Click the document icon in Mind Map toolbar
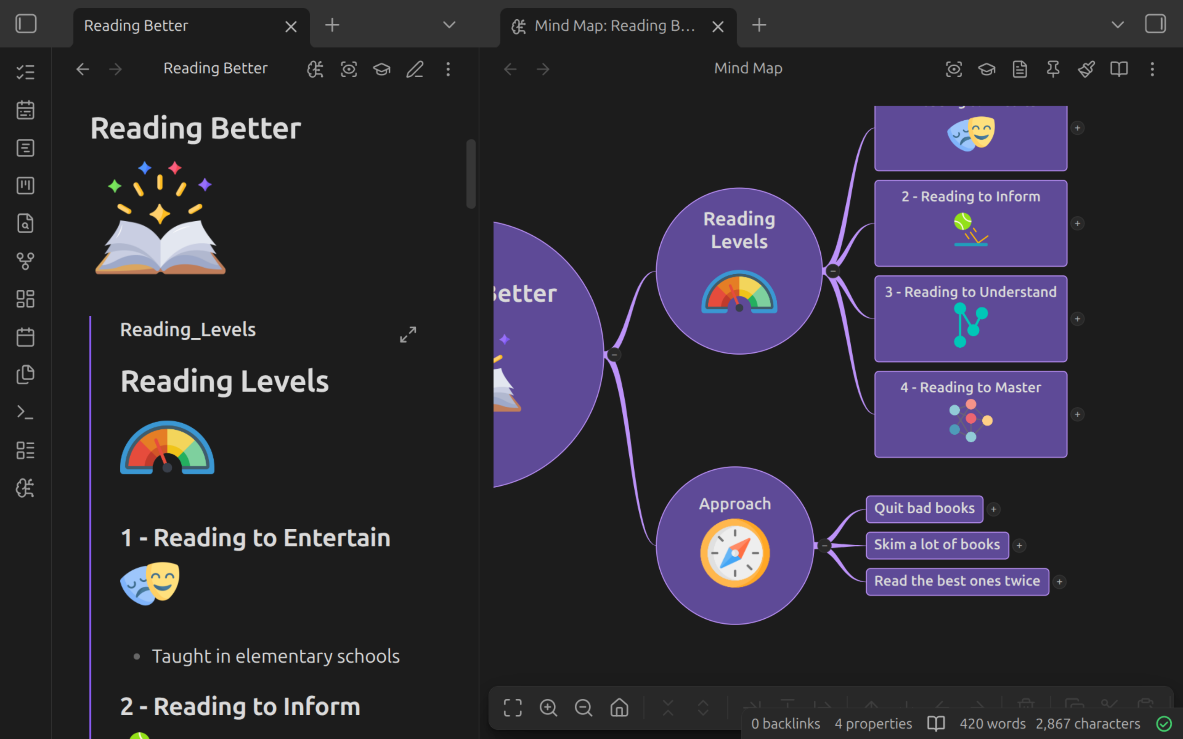The height and width of the screenshot is (739, 1183). [x=1020, y=69]
